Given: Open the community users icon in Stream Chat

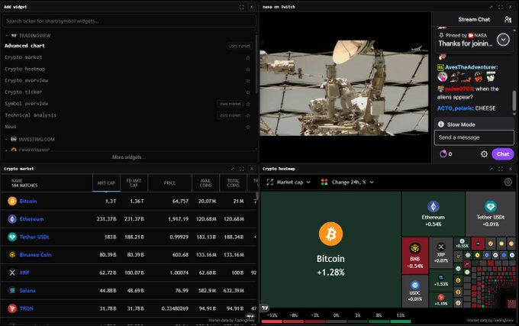Looking at the screenshot, I should tap(508, 20).
